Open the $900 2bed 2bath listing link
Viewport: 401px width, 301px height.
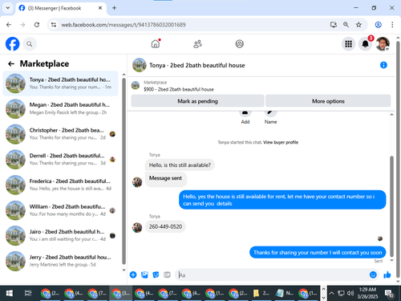pyautogui.click(x=179, y=89)
